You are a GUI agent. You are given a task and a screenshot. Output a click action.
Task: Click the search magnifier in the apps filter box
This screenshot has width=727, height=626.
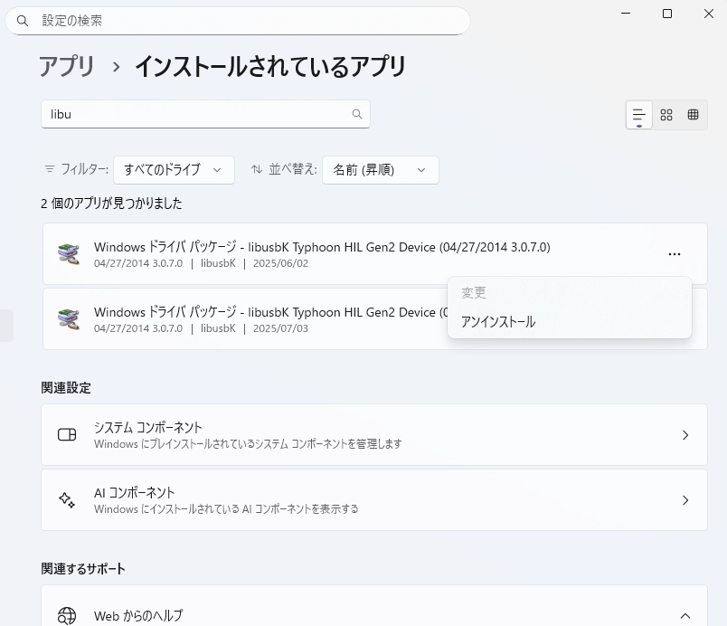coord(357,114)
